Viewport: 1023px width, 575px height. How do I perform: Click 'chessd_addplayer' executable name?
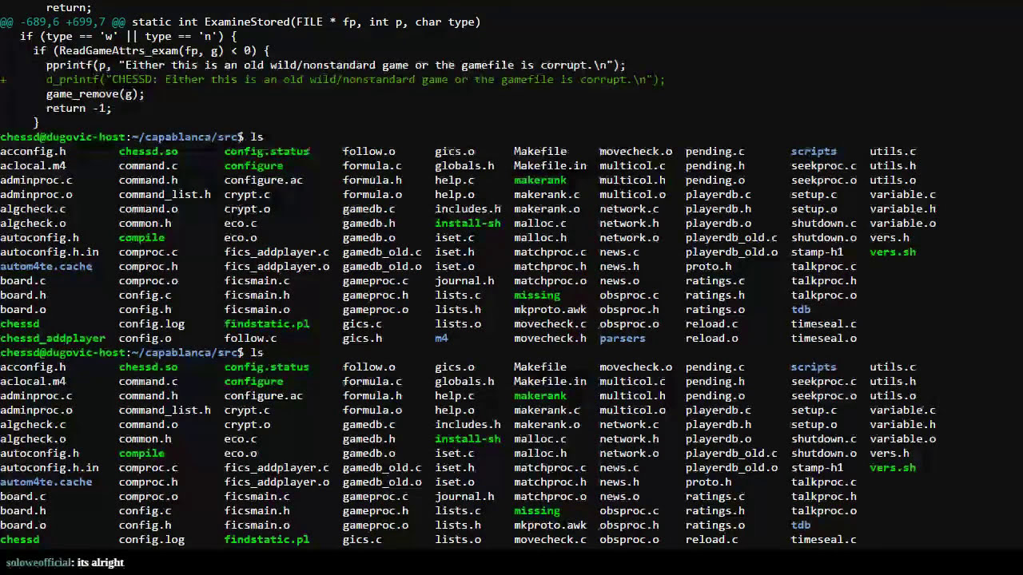coord(53,338)
